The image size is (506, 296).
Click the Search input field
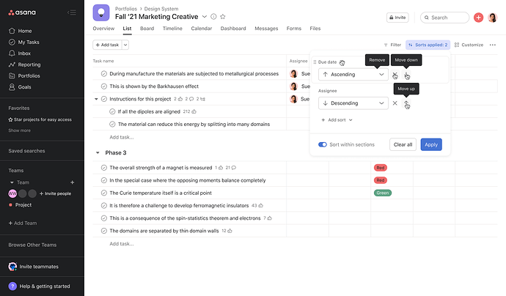[449, 18]
